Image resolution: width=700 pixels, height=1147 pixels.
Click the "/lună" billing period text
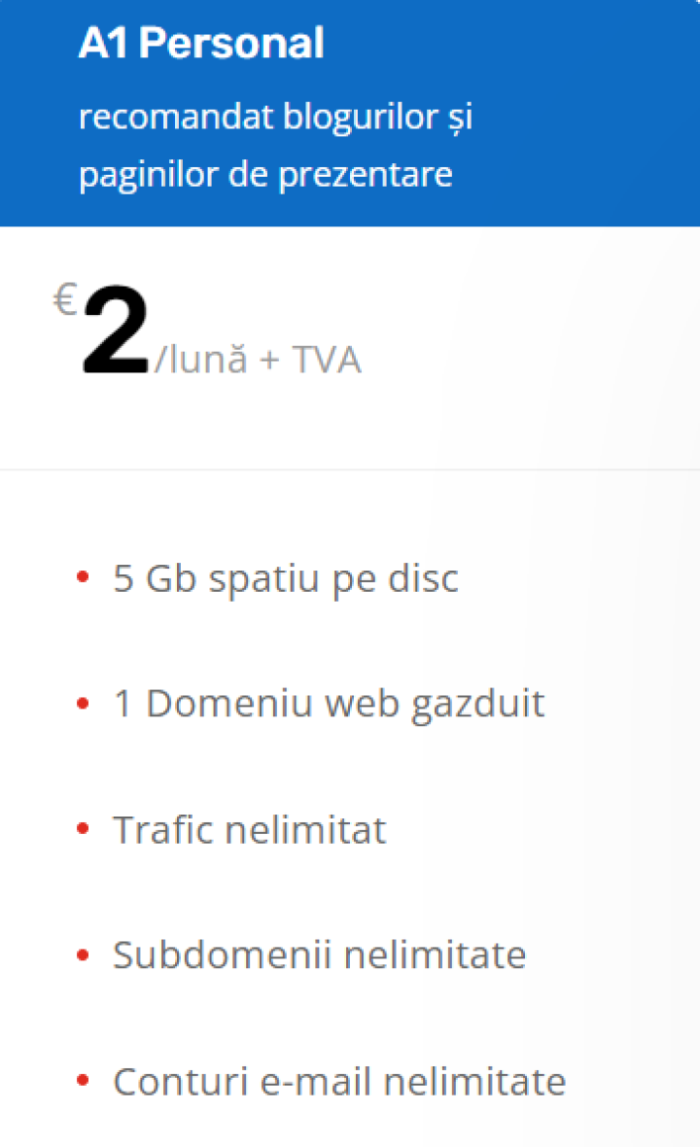point(201,359)
